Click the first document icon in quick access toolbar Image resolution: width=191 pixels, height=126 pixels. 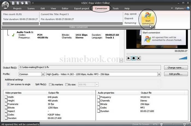point(13,3)
